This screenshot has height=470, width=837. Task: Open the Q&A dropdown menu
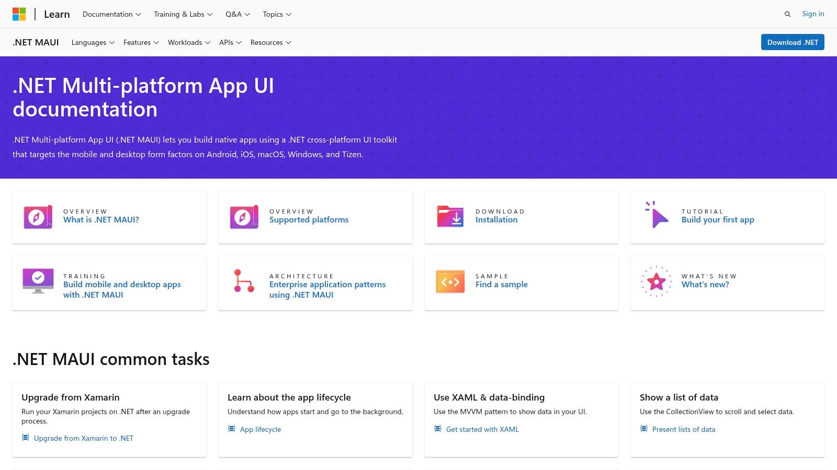[x=237, y=14]
